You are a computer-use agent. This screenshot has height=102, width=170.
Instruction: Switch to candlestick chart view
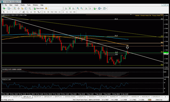[x=70, y=8]
